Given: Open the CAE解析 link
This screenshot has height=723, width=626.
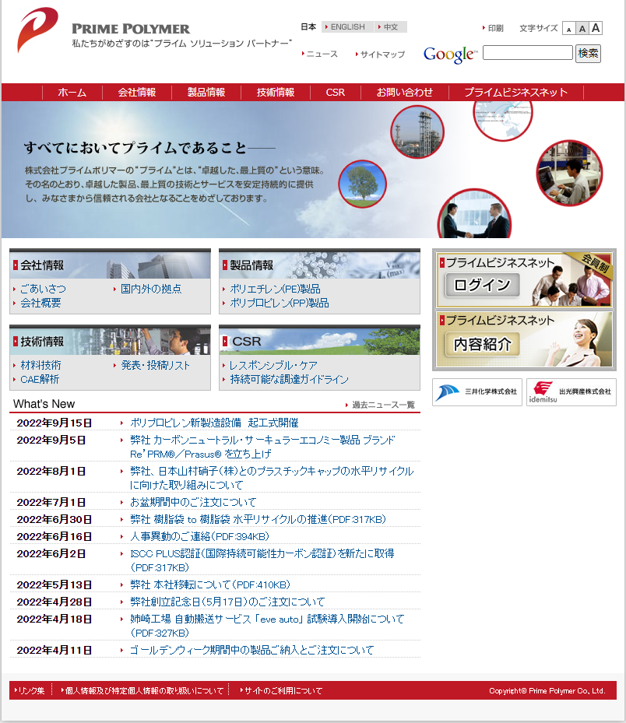Looking at the screenshot, I should click(x=40, y=379).
